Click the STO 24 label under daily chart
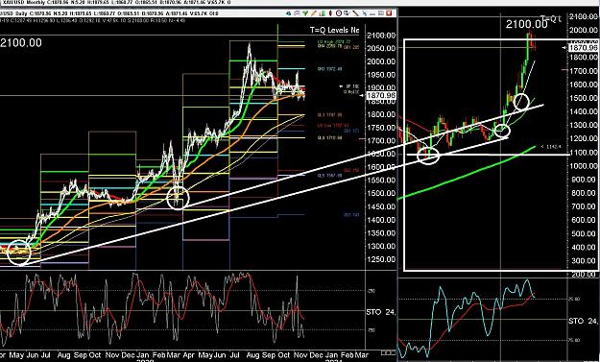This screenshot has height=362, width=600. (381, 312)
